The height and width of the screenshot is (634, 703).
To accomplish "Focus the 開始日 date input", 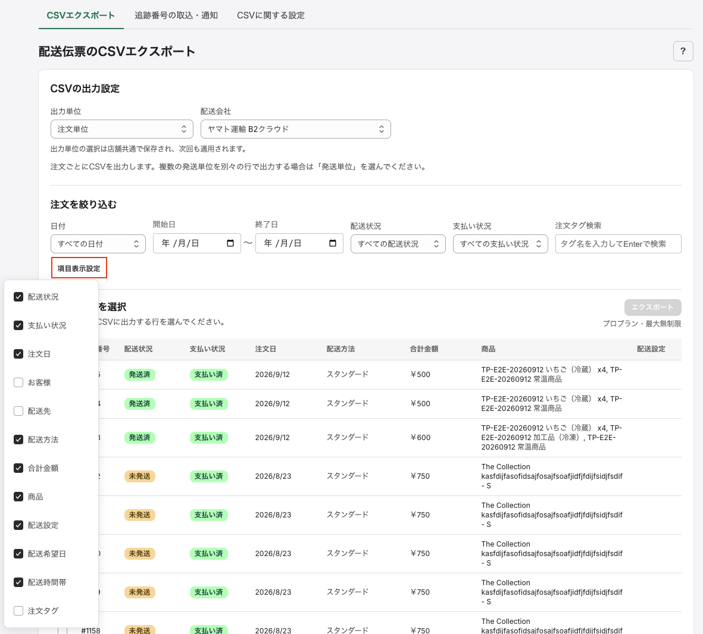I will (x=197, y=243).
